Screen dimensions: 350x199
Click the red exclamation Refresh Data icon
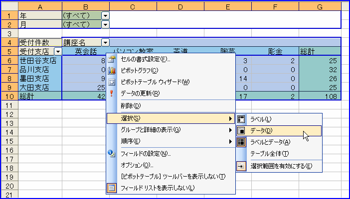[111, 94]
